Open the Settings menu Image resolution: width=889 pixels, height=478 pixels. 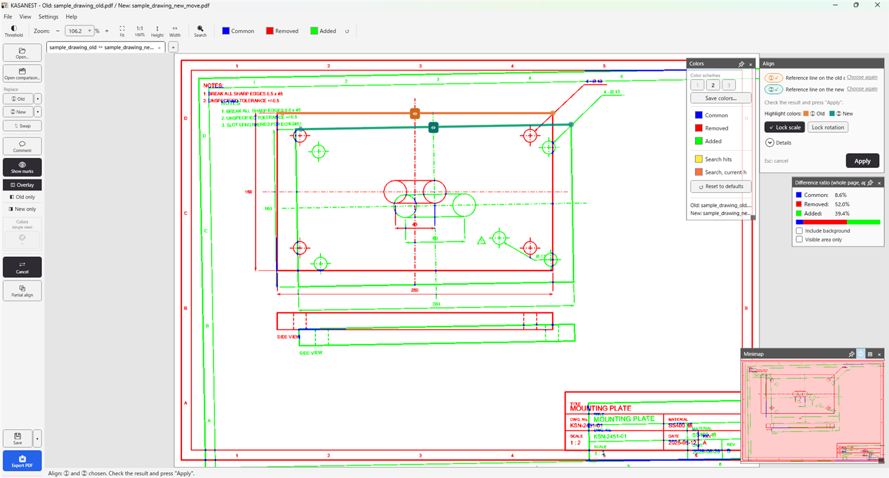point(48,17)
